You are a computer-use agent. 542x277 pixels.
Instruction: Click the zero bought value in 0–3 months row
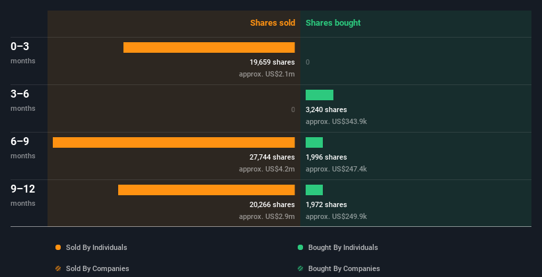pos(308,62)
